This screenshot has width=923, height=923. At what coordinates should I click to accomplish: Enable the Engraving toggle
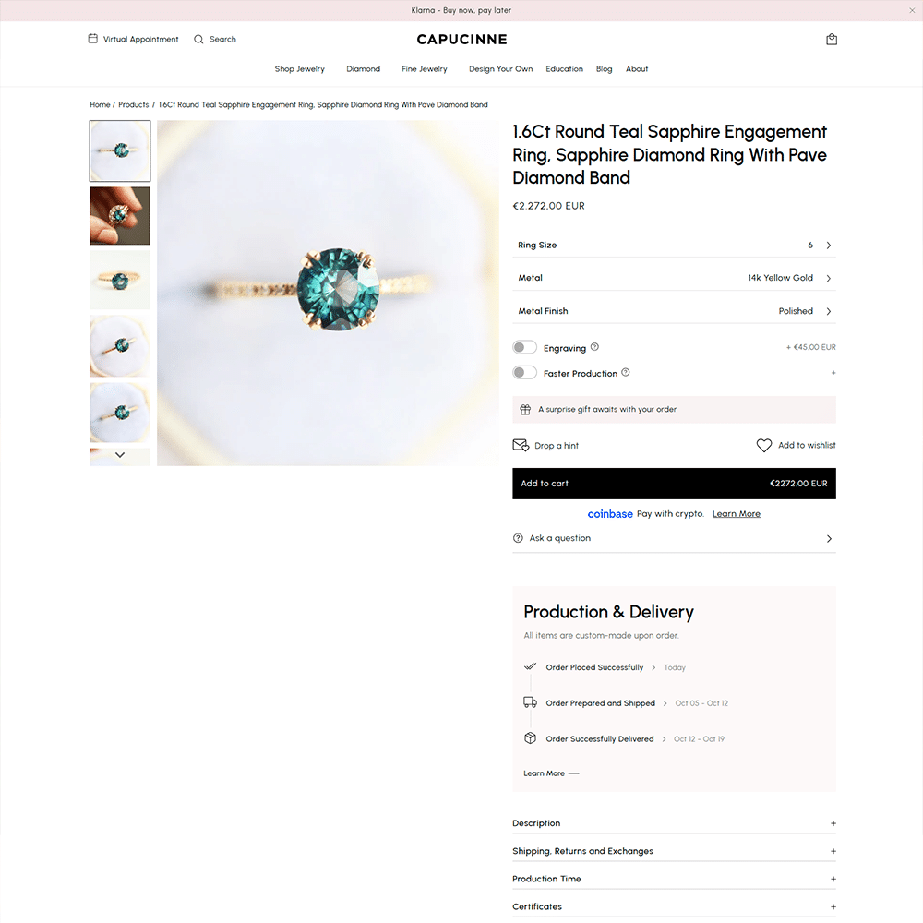coord(524,347)
